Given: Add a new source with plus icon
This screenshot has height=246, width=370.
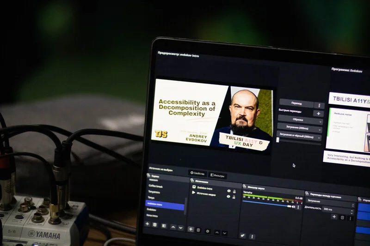Looking at the screenshot, I should pos(191,229).
